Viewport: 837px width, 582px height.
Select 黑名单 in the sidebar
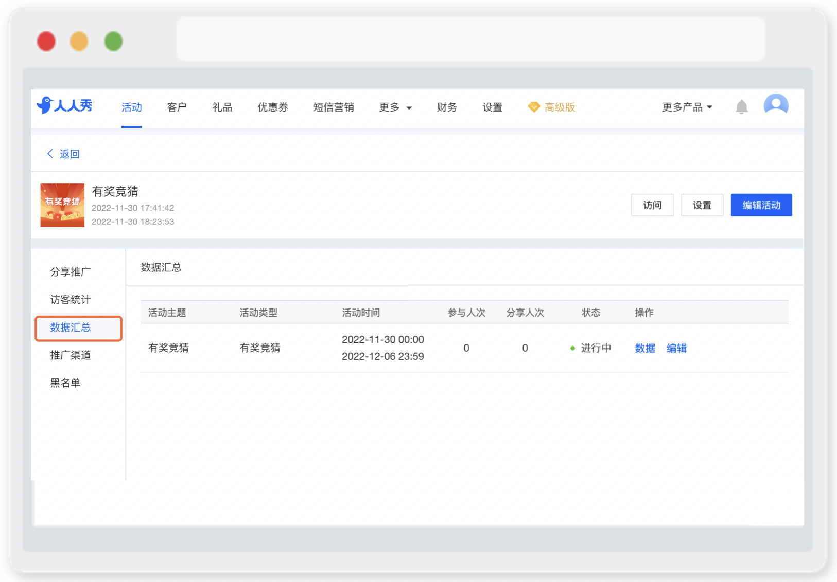pyautogui.click(x=65, y=383)
